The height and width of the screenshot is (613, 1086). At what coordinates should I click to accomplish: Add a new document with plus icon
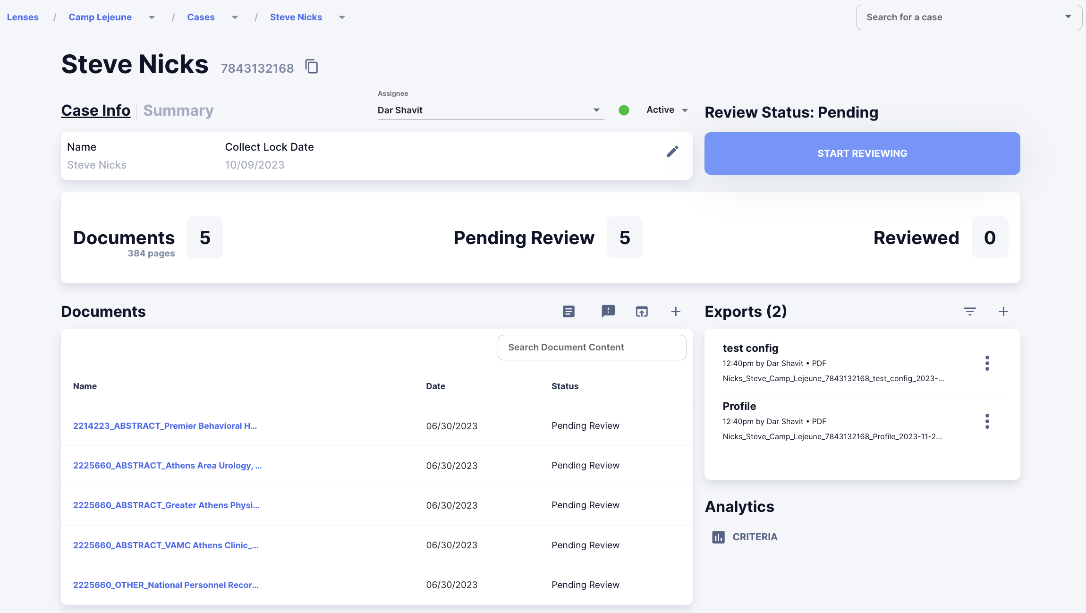[x=676, y=311]
